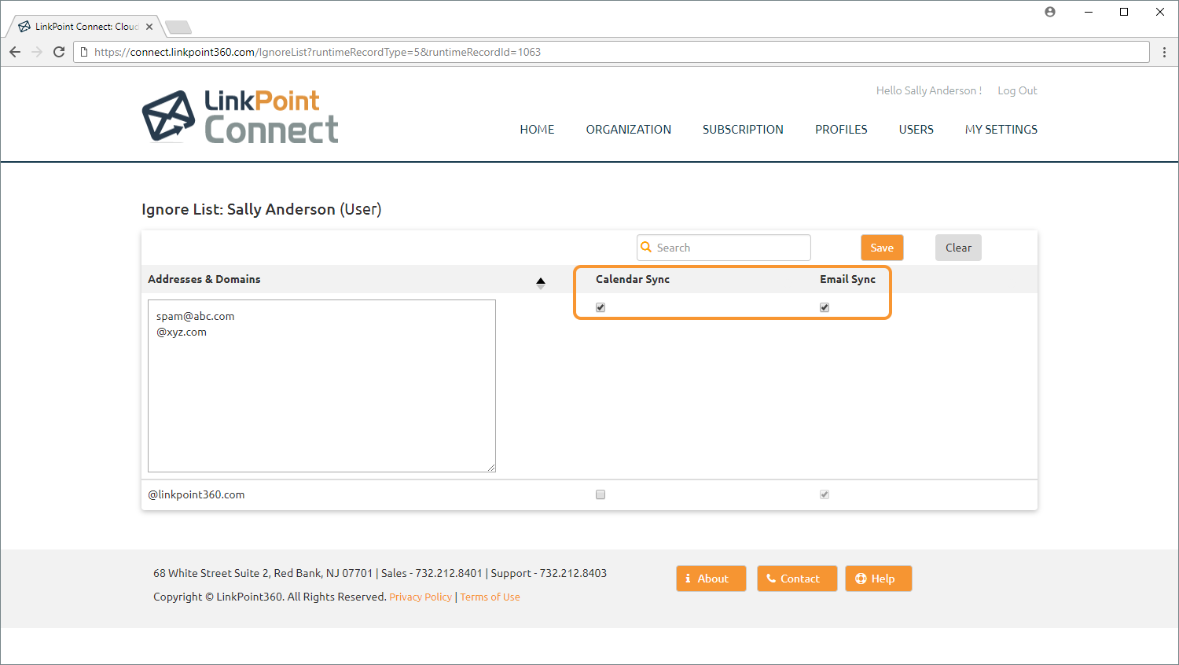Click the Addresses & Domains text area
Screen dimensions: 1179x665
(322, 386)
